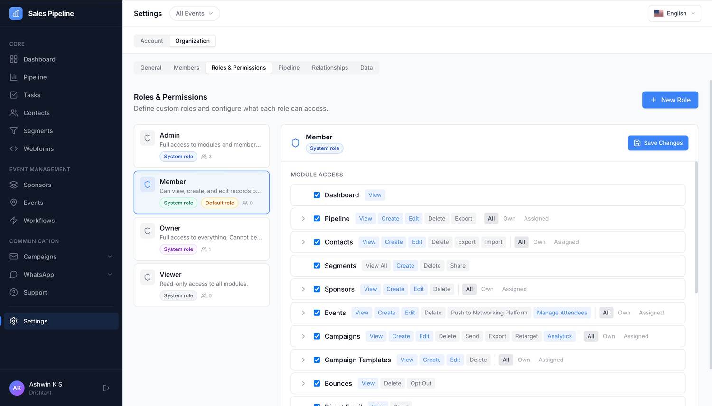Open the All Events dropdown
The image size is (712, 406).
point(195,13)
